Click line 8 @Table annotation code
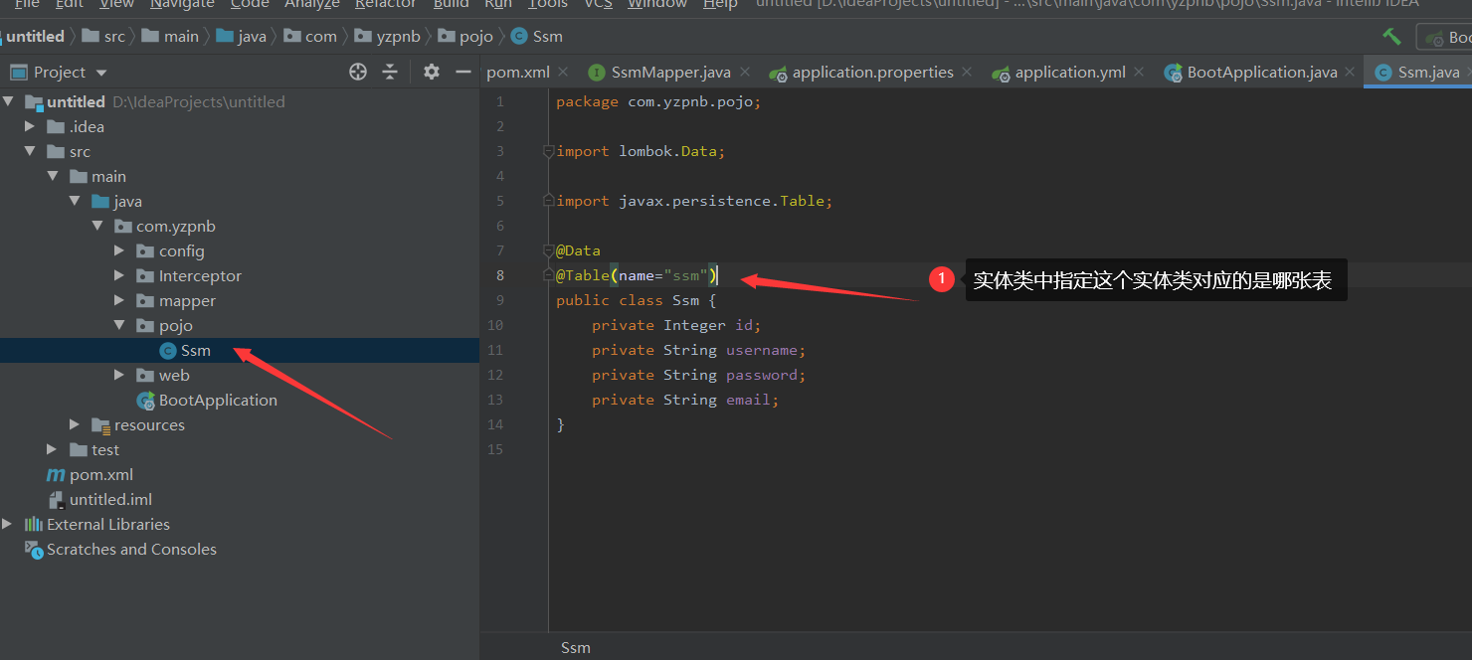 637,275
